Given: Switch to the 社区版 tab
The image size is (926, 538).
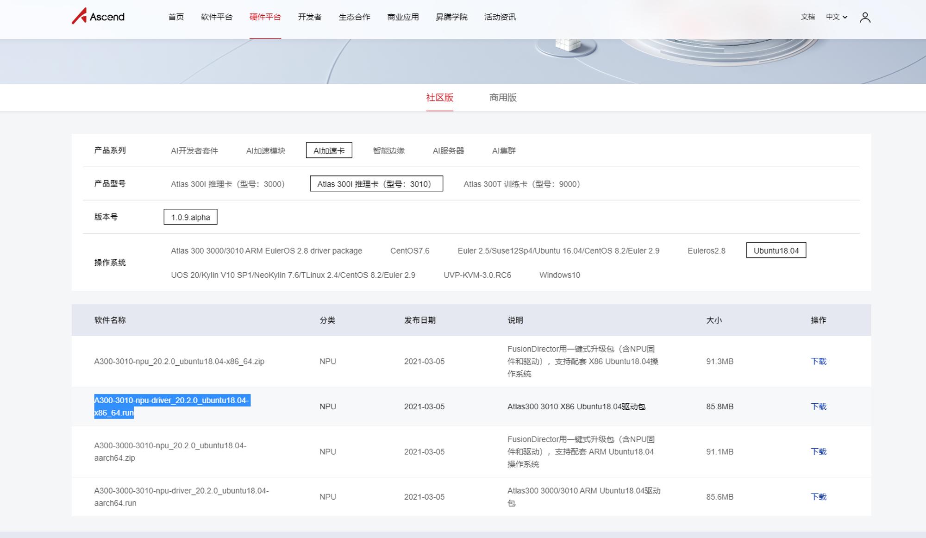Looking at the screenshot, I should tap(439, 98).
